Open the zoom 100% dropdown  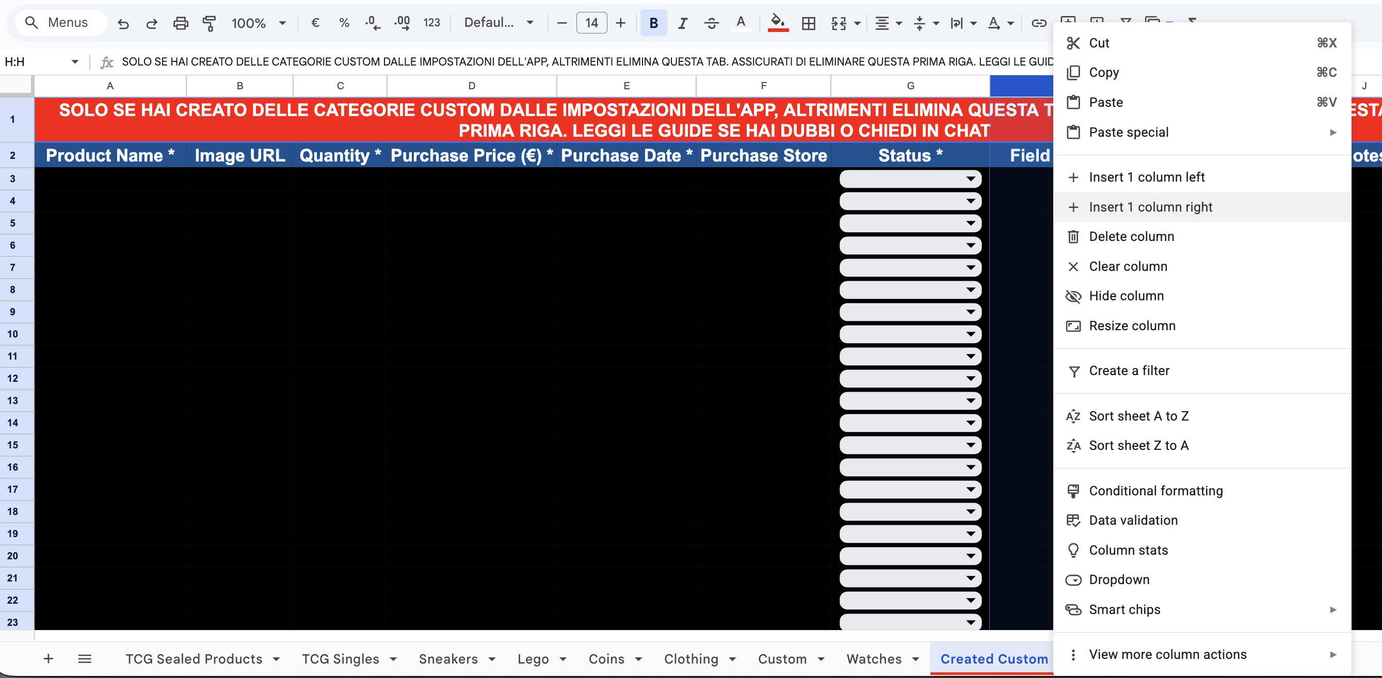coord(258,23)
